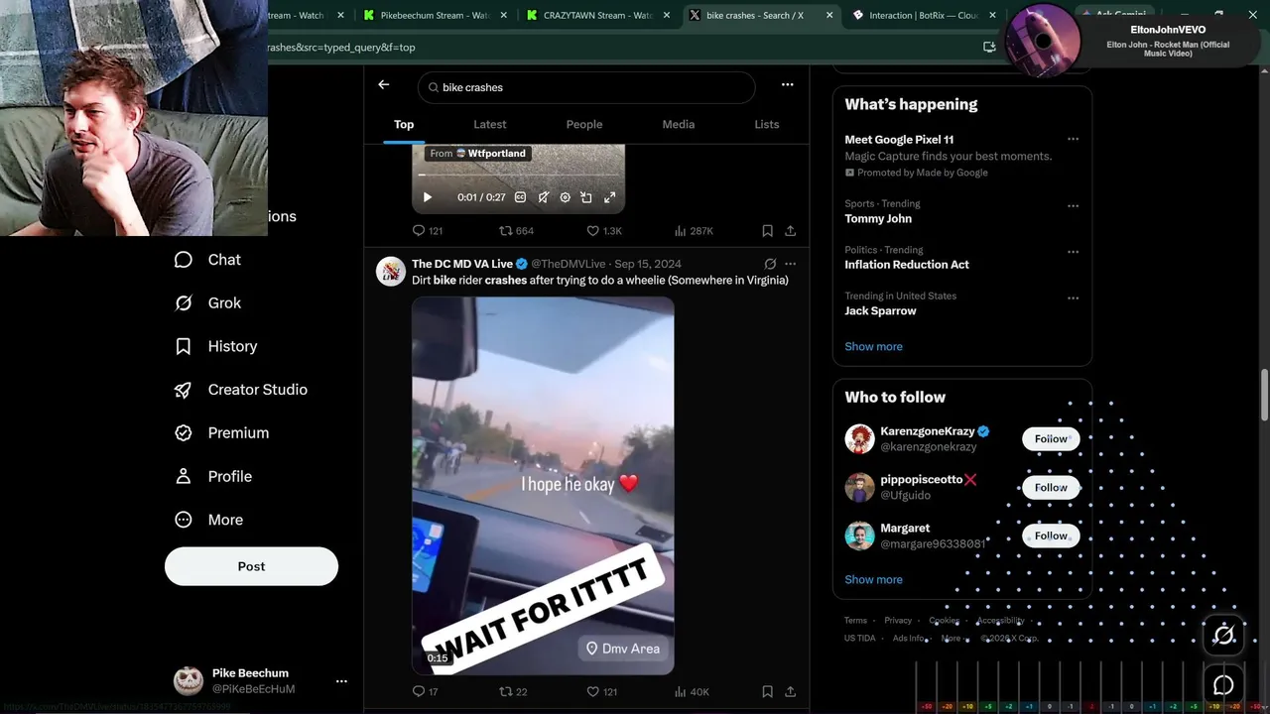Seek on the Wtfportland video progress bar

pyautogui.click(x=518, y=176)
